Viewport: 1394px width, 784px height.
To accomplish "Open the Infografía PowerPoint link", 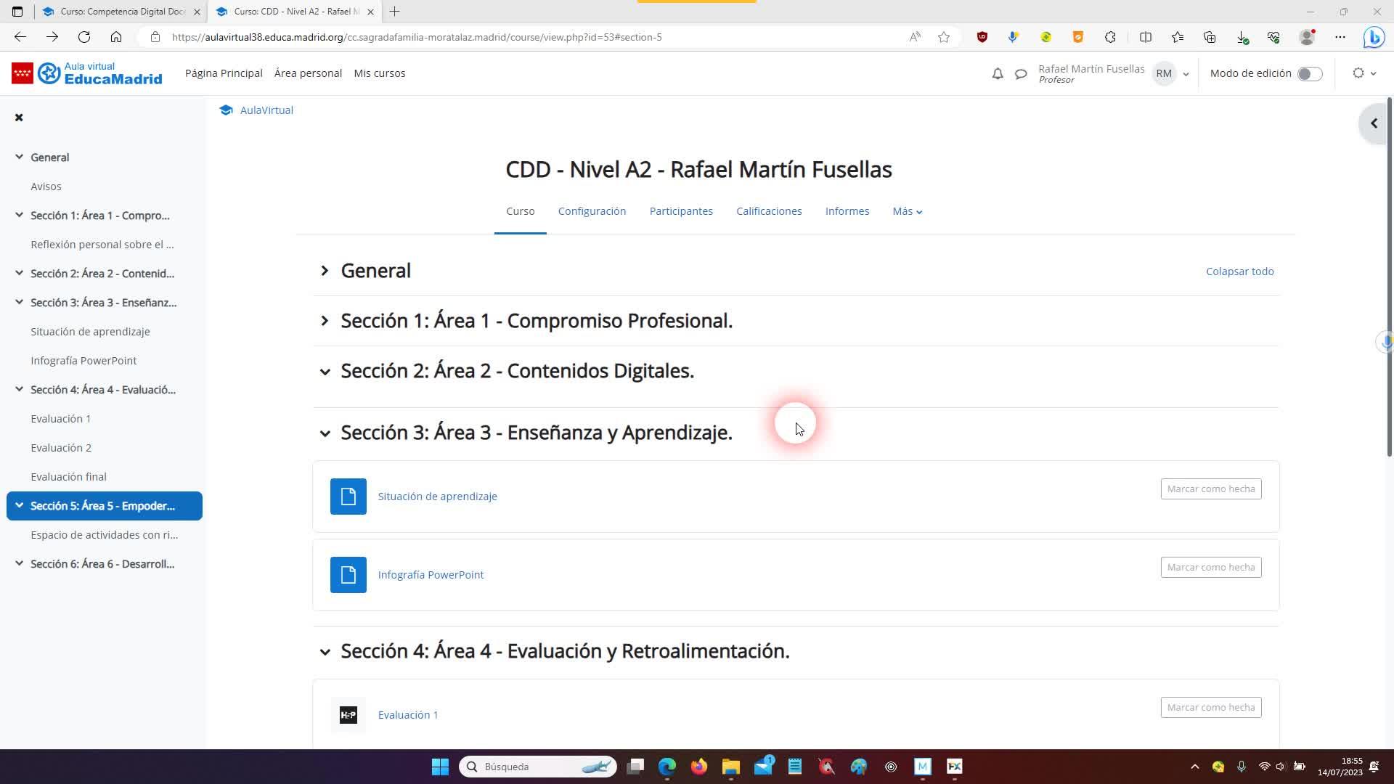I will click(x=431, y=575).
